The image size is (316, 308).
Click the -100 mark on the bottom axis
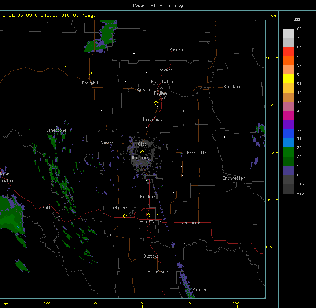point(46,303)
